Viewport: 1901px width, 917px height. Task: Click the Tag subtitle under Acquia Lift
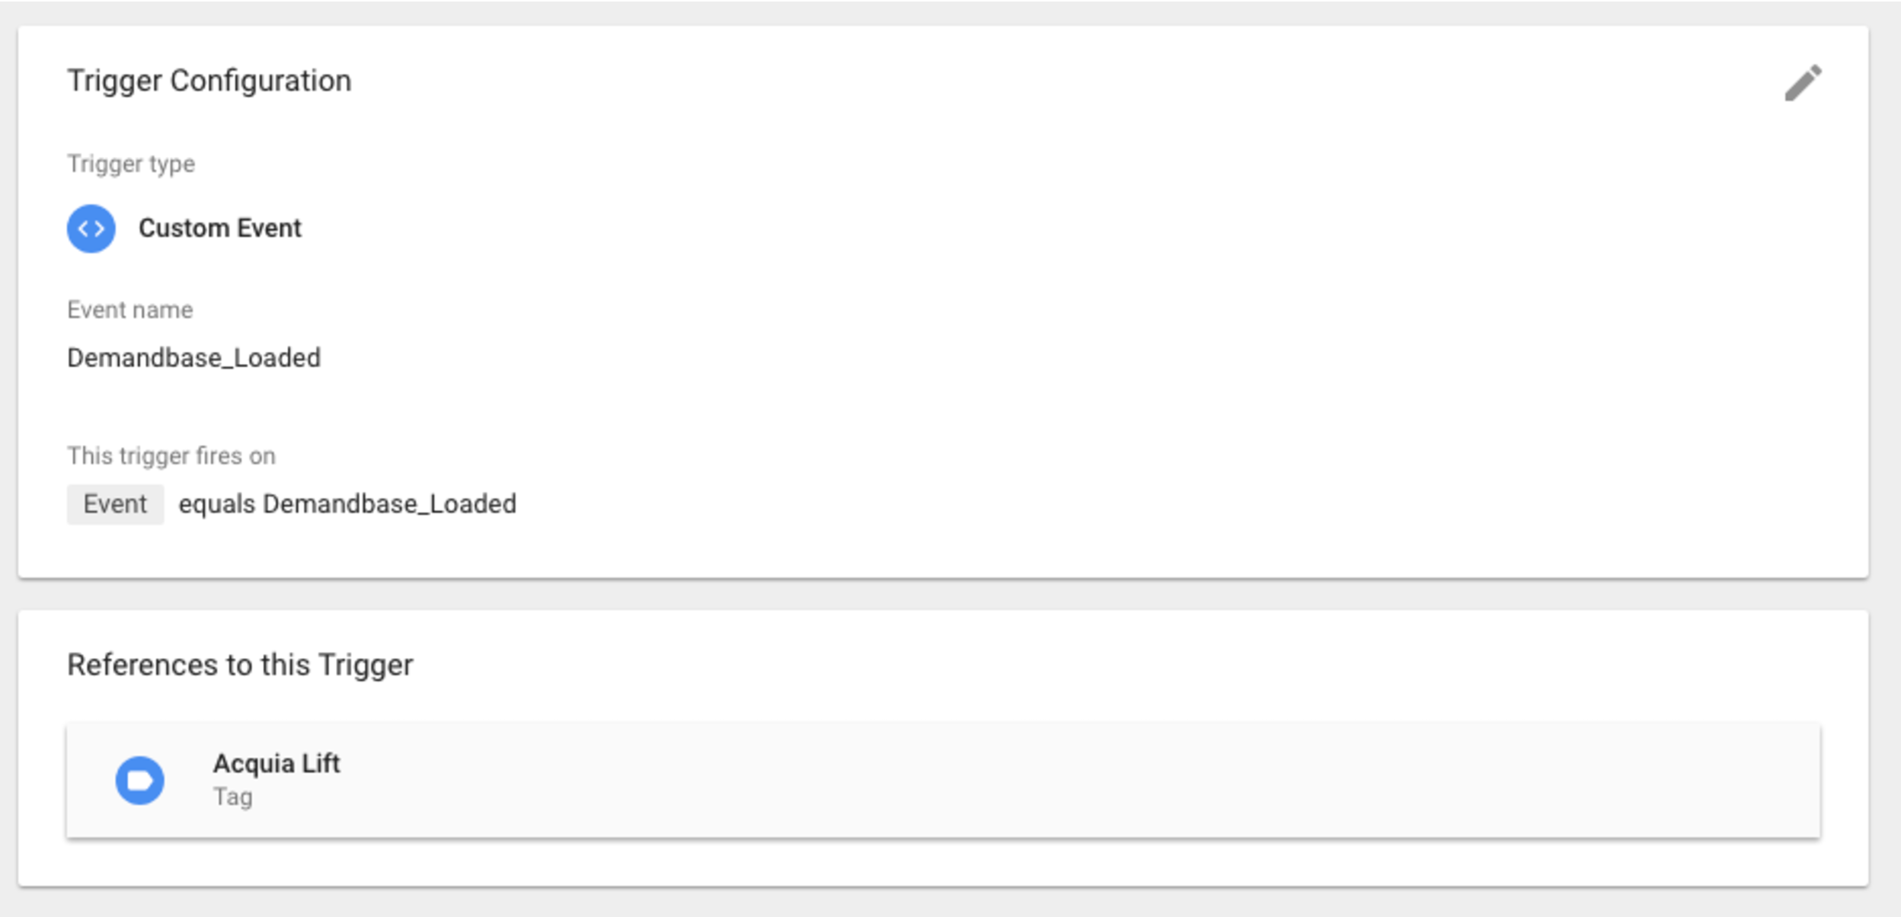232,797
